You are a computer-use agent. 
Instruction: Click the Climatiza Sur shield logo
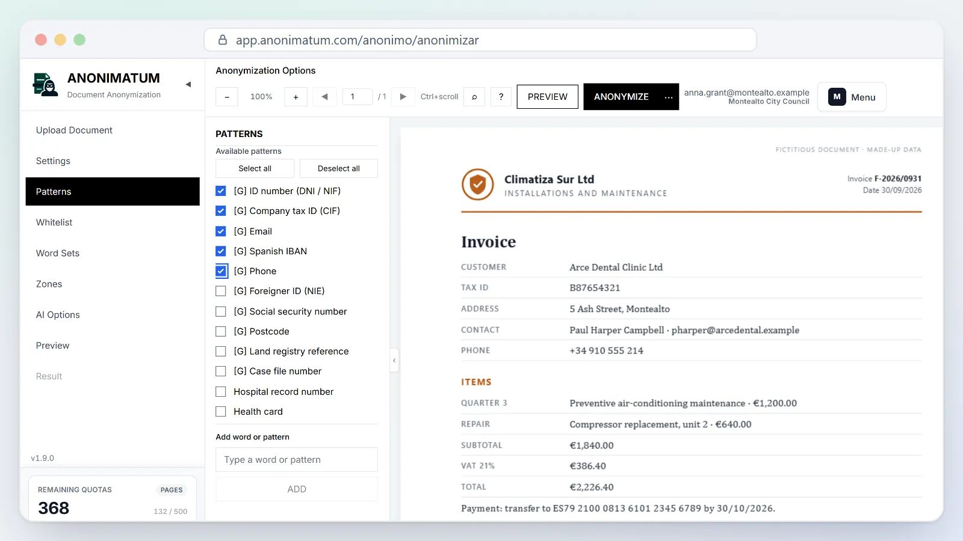click(477, 185)
